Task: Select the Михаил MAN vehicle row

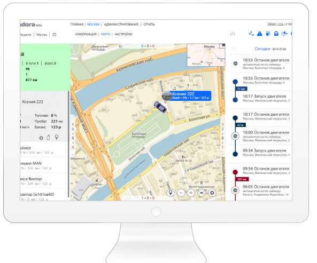Action: [44, 165]
